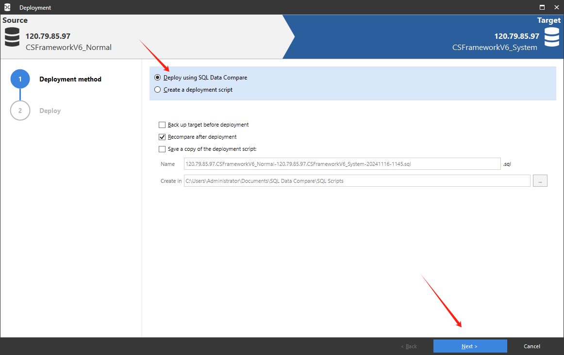
Task: Click the Target heading label
Action: [x=549, y=20]
